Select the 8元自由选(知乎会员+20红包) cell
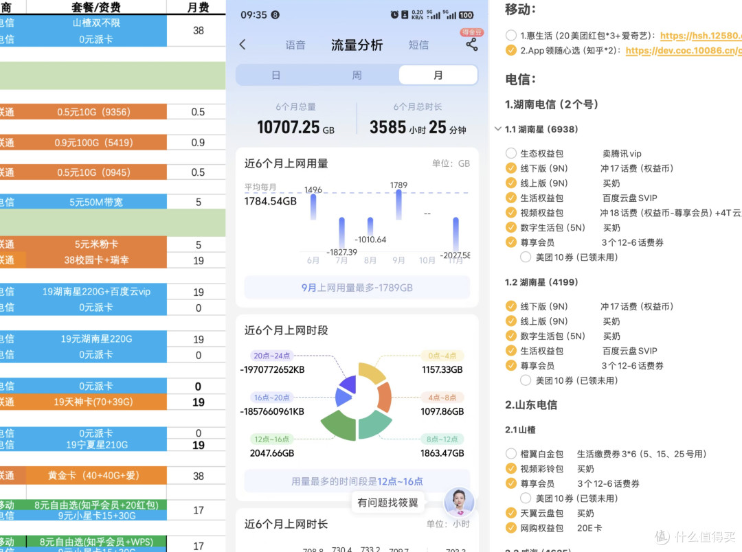Screen dimensions: 742x552 point(97,505)
